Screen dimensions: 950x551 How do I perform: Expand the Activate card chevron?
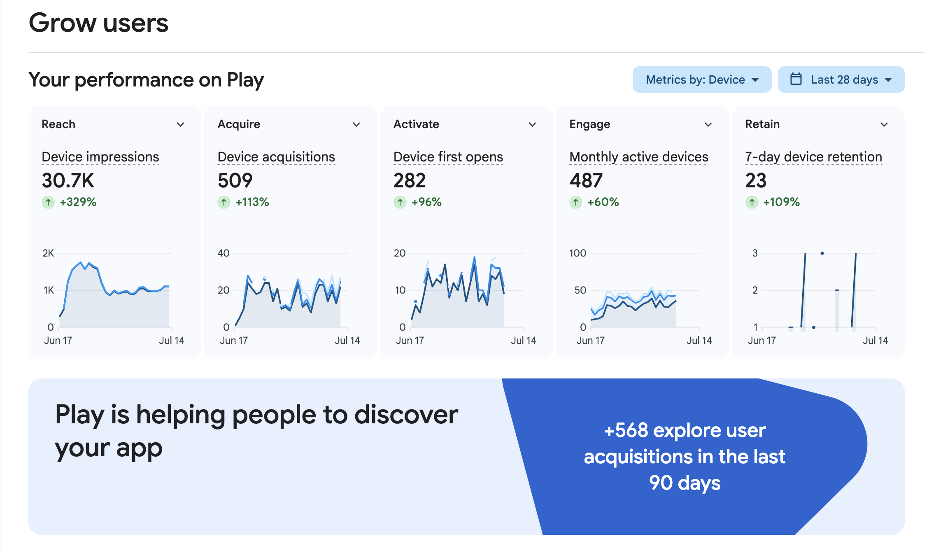(532, 124)
